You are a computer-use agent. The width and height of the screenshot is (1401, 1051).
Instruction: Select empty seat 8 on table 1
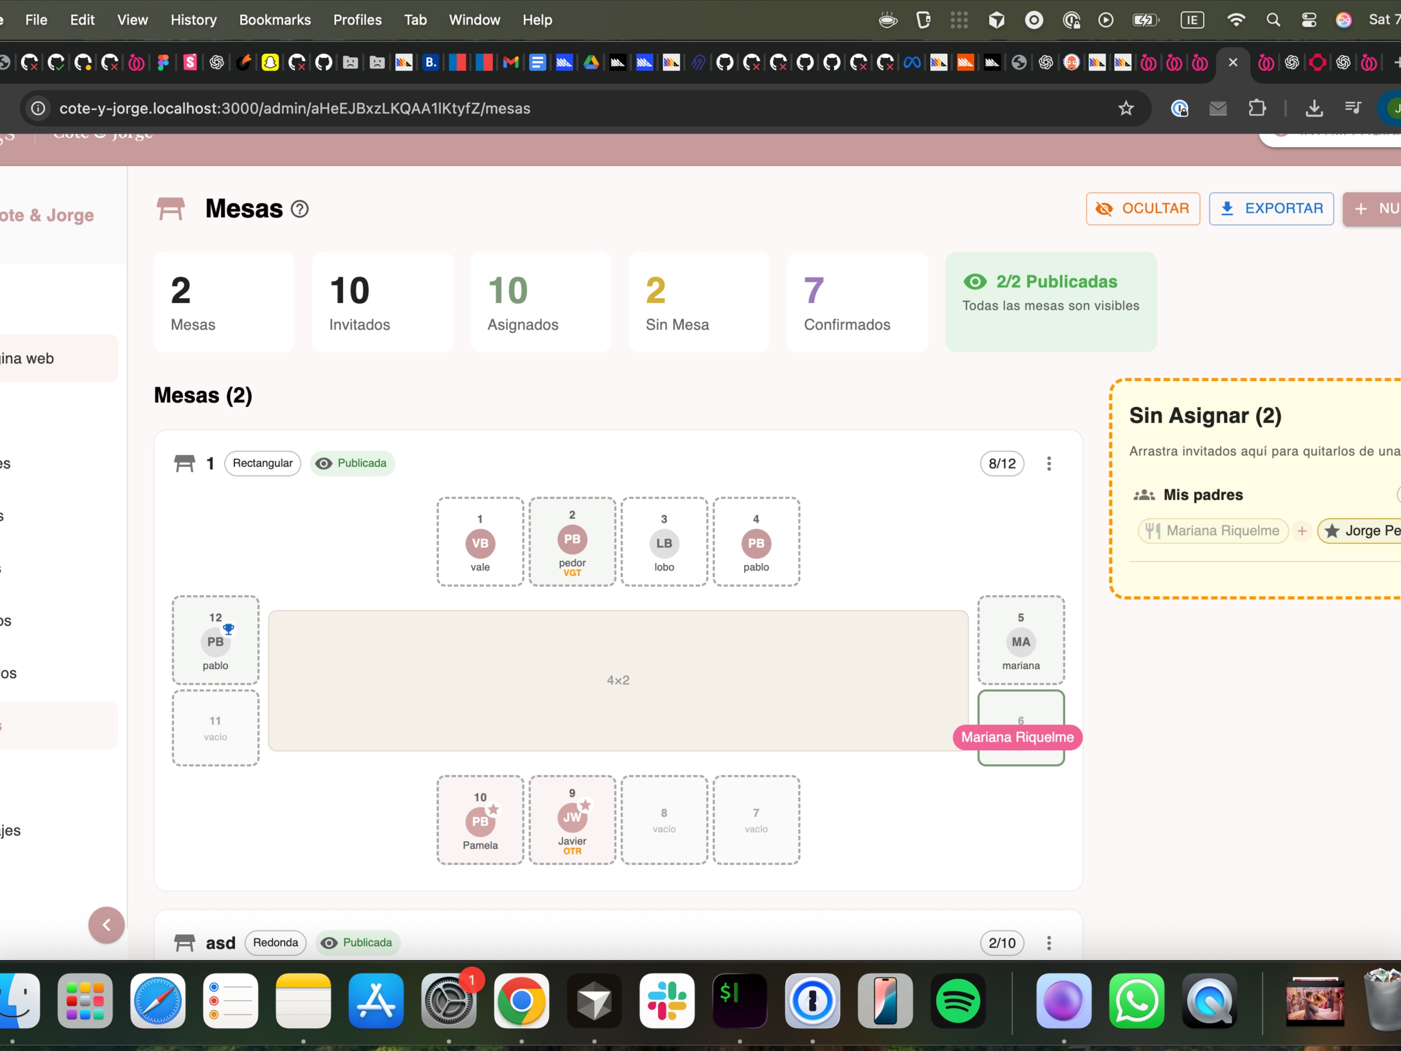(x=664, y=820)
